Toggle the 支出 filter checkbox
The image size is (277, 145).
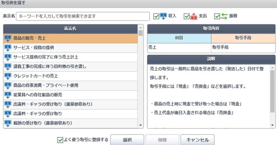tap(187, 16)
